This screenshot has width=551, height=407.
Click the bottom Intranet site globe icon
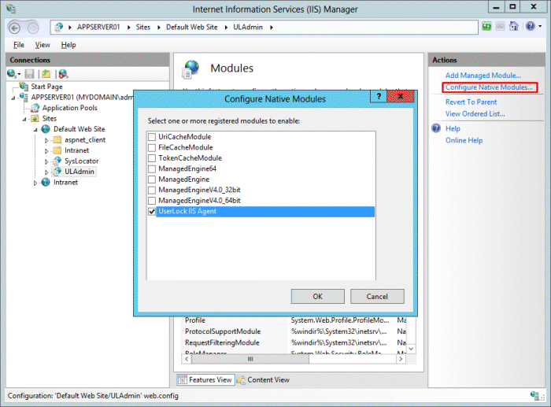[46, 182]
